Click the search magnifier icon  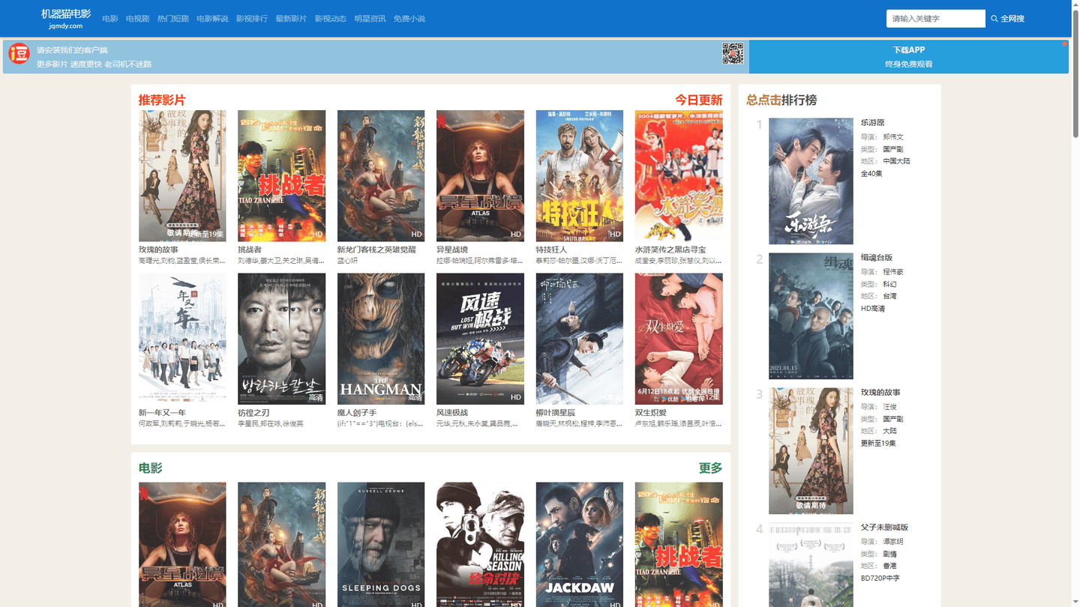click(x=994, y=19)
